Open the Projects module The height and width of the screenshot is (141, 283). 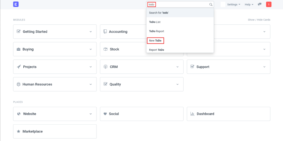click(55, 67)
